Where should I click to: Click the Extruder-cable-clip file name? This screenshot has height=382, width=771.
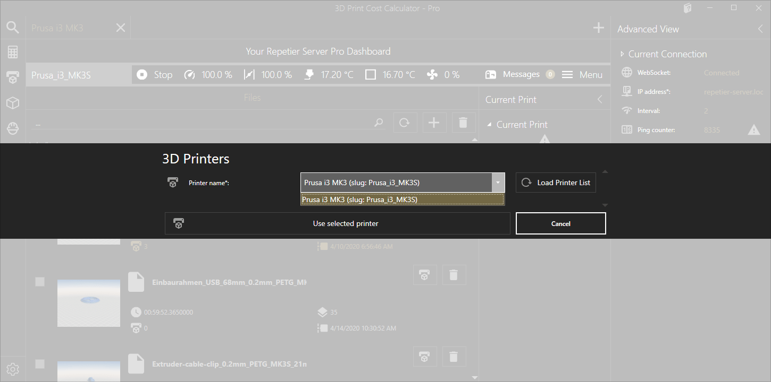[229, 364]
